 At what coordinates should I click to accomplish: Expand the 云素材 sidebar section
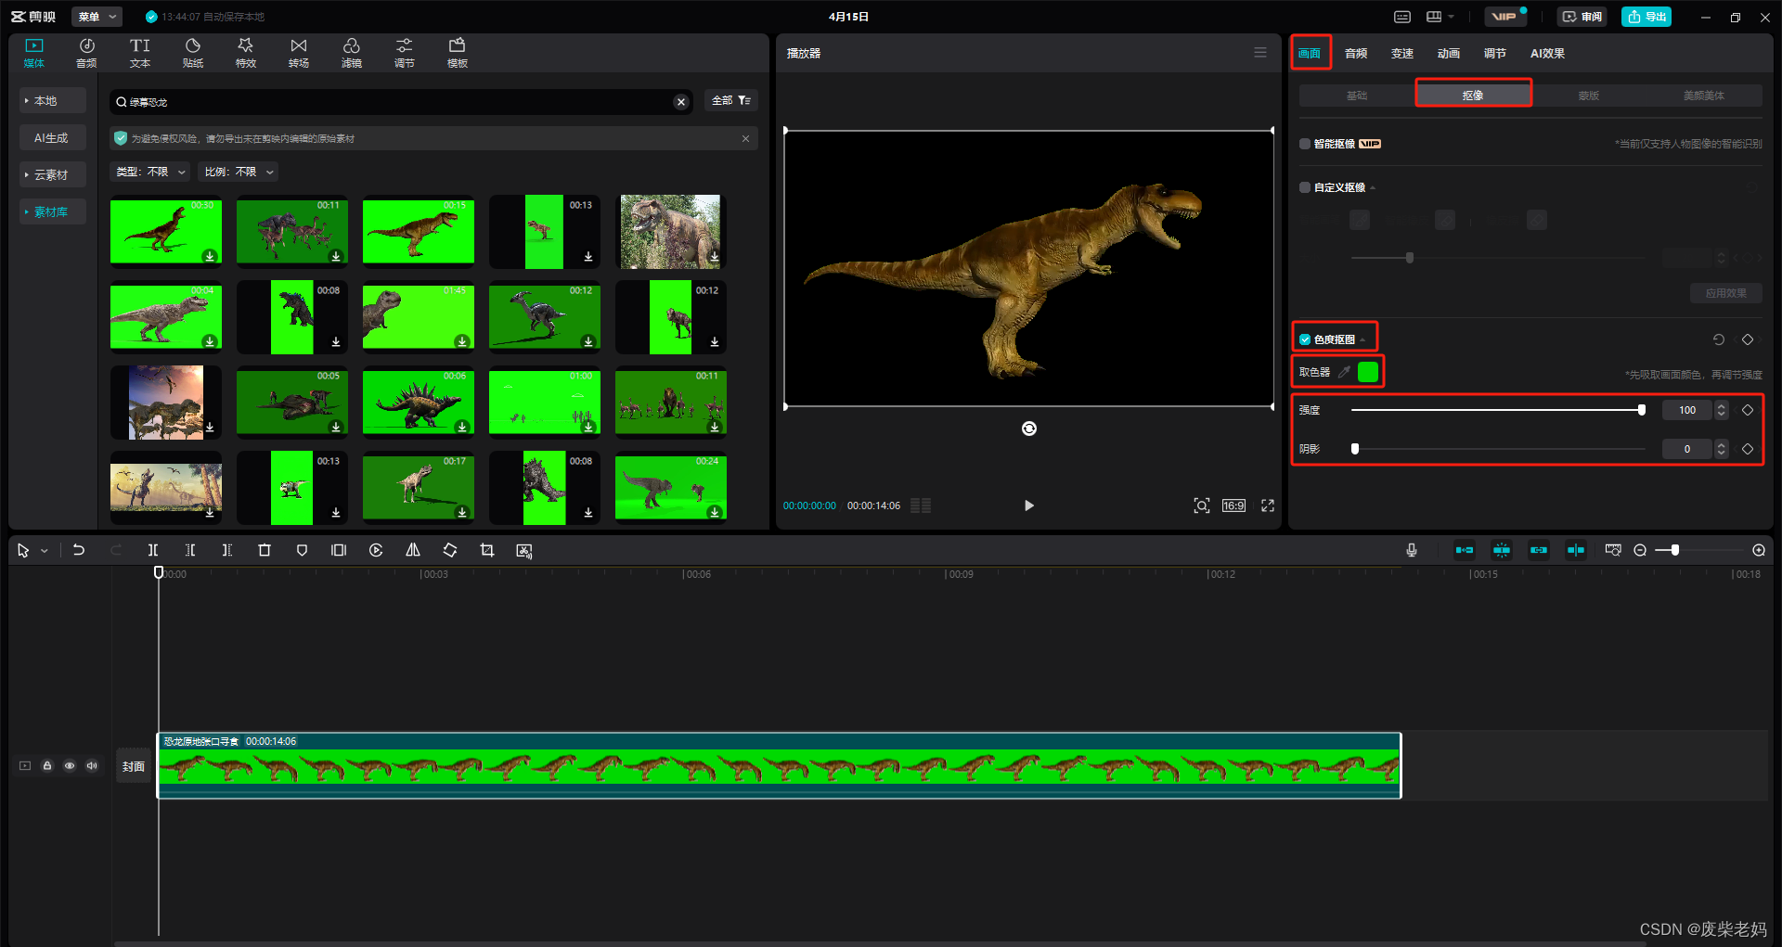click(x=51, y=174)
